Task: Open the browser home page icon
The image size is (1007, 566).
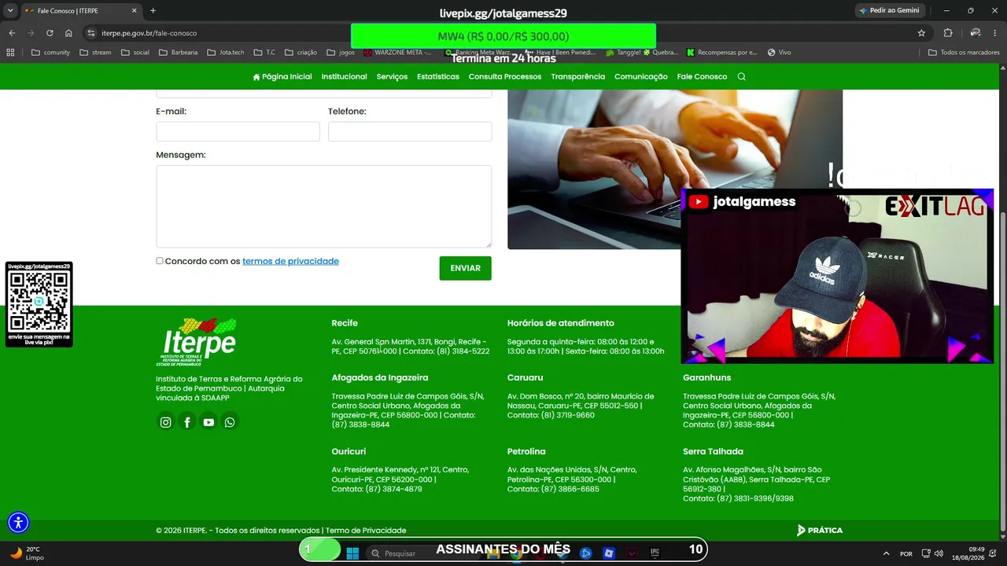Action: click(x=68, y=33)
